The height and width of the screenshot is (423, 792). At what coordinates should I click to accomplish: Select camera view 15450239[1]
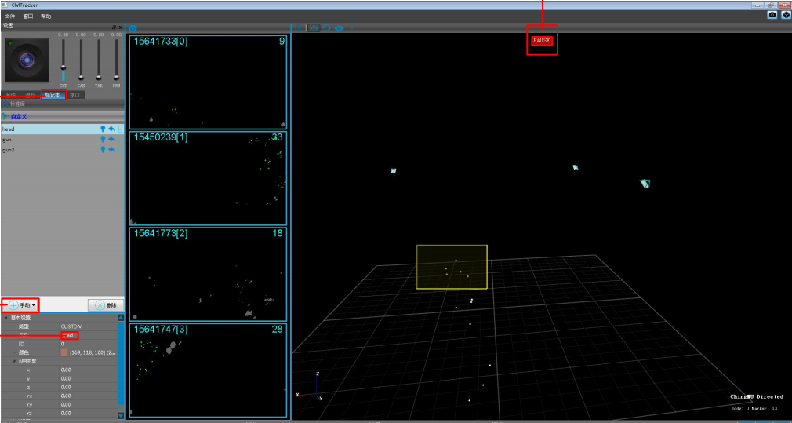point(208,178)
